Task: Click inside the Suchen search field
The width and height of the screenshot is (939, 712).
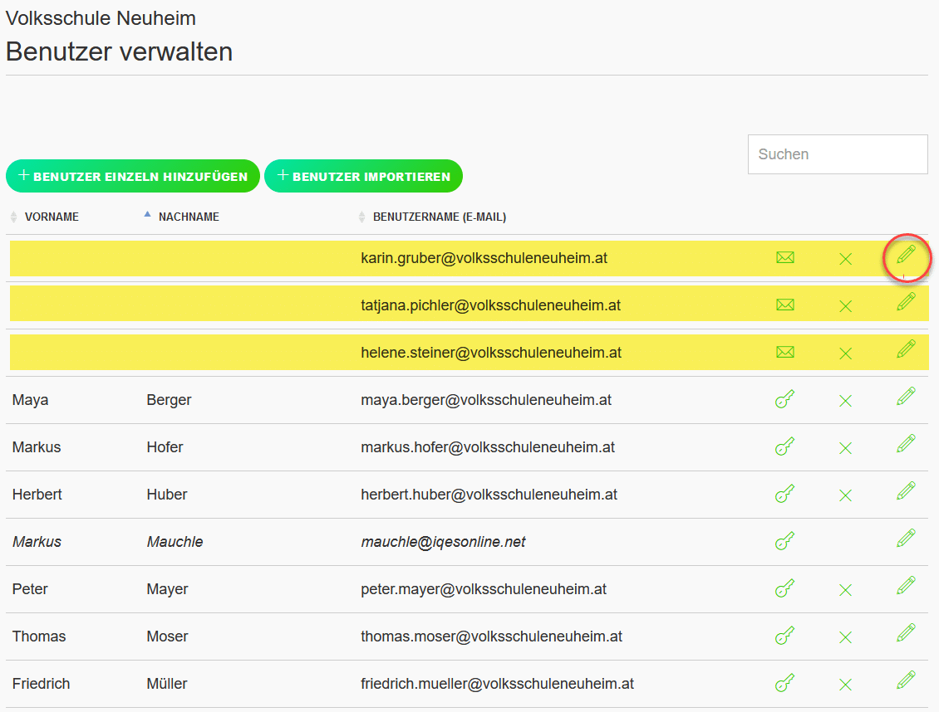Action: pyautogui.click(x=837, y=154)
